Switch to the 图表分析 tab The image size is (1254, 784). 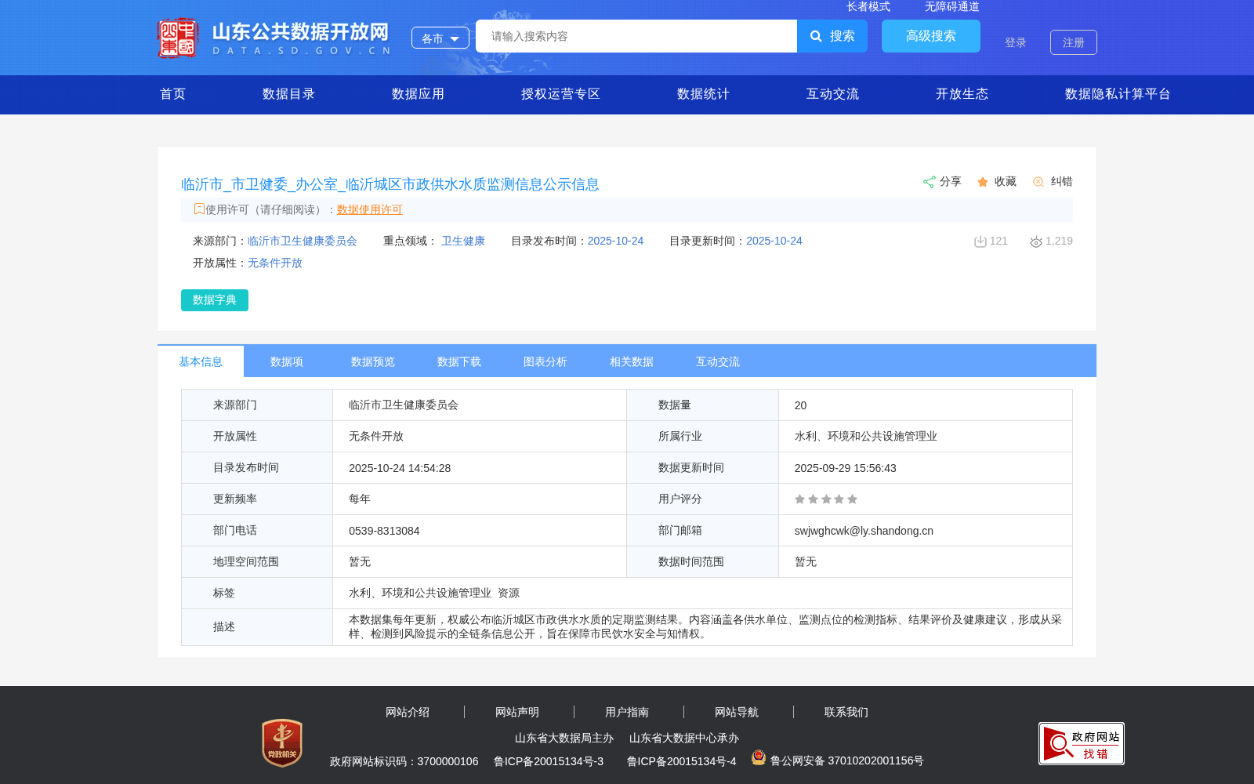tap(545, 361)
